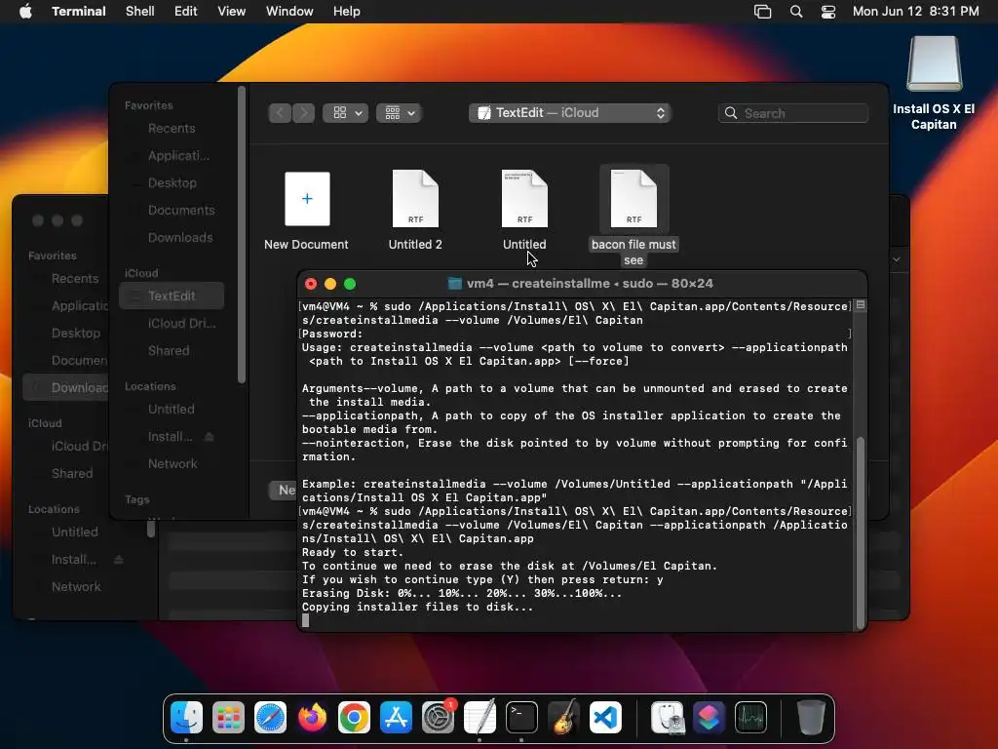This screenshot has width=998, height=749.
Task: Open the icon view options dropdown
Action: pos(346,113)
